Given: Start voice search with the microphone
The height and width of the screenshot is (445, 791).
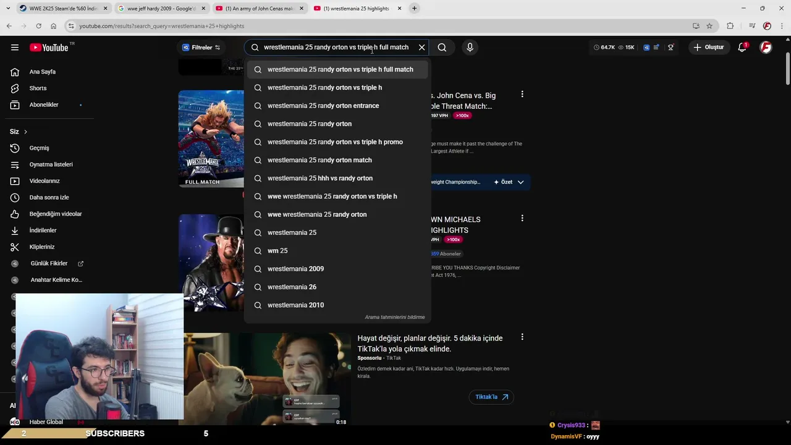Looking at the screenshot, I should [x=470, y=48].
